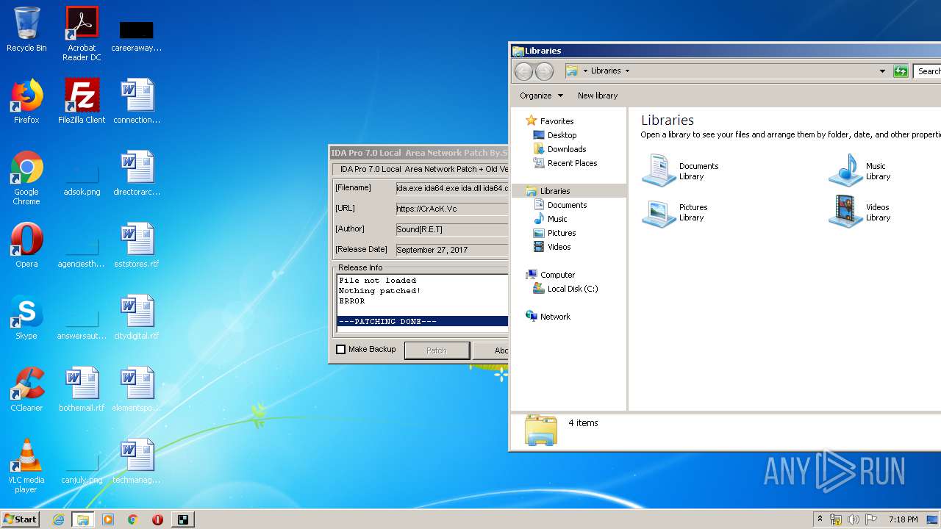This screenshot has width=941, height=529.
Task: Open the patcher app taskbar icon
Action: pyautogui.click(x=182, y=519)
